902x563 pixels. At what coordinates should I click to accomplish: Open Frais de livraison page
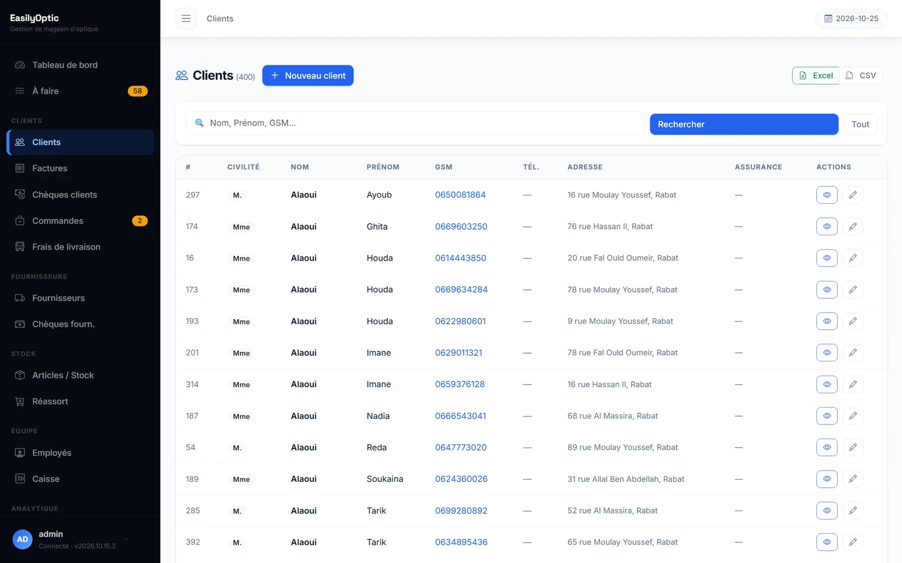click(80, 247)
